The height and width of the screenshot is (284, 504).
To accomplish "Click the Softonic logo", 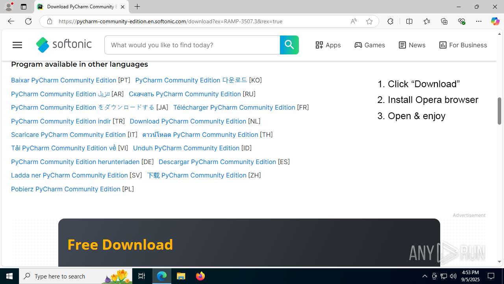I will 64,45.
